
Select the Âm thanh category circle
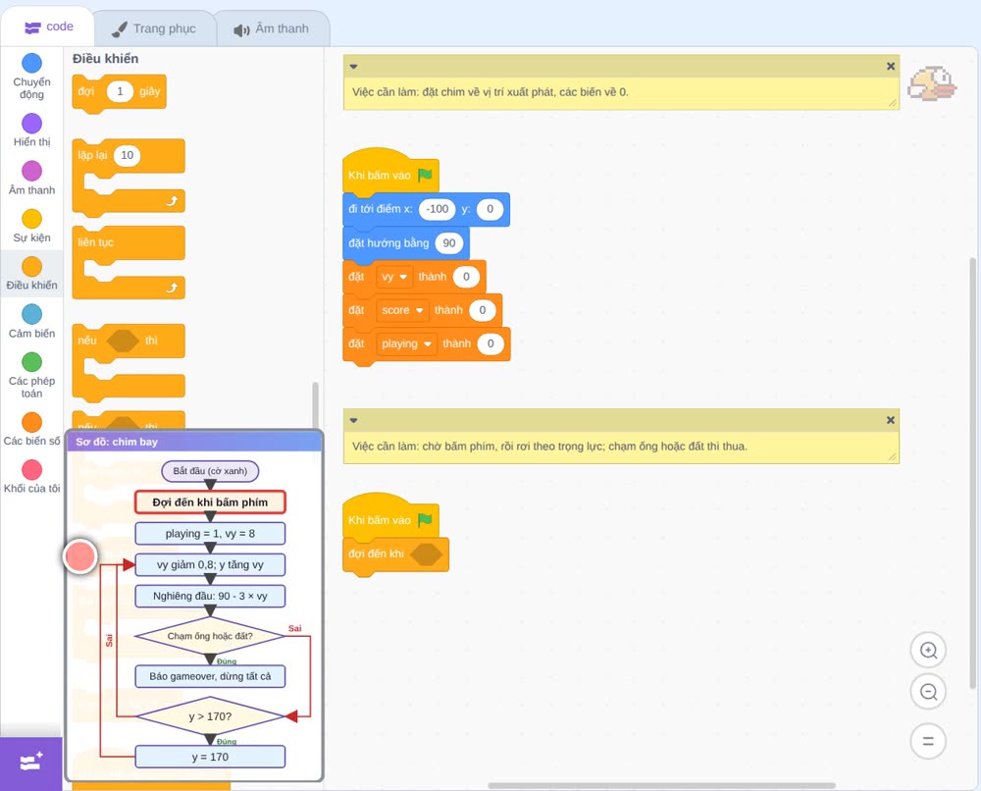tap(31, 171)
